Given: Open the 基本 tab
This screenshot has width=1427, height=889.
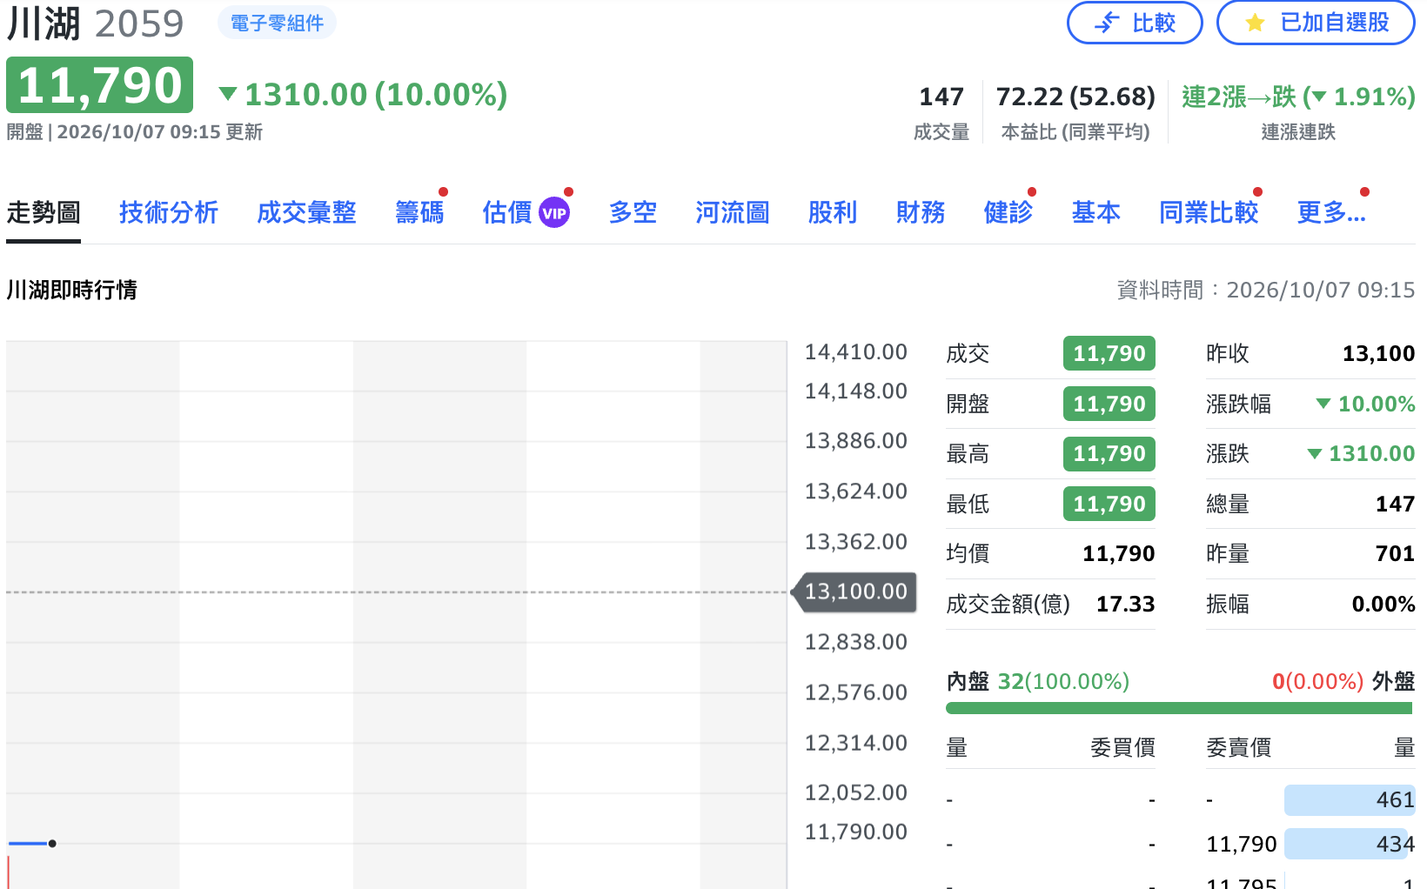Looking at the screenshot, I should [x=1096, y=212].
